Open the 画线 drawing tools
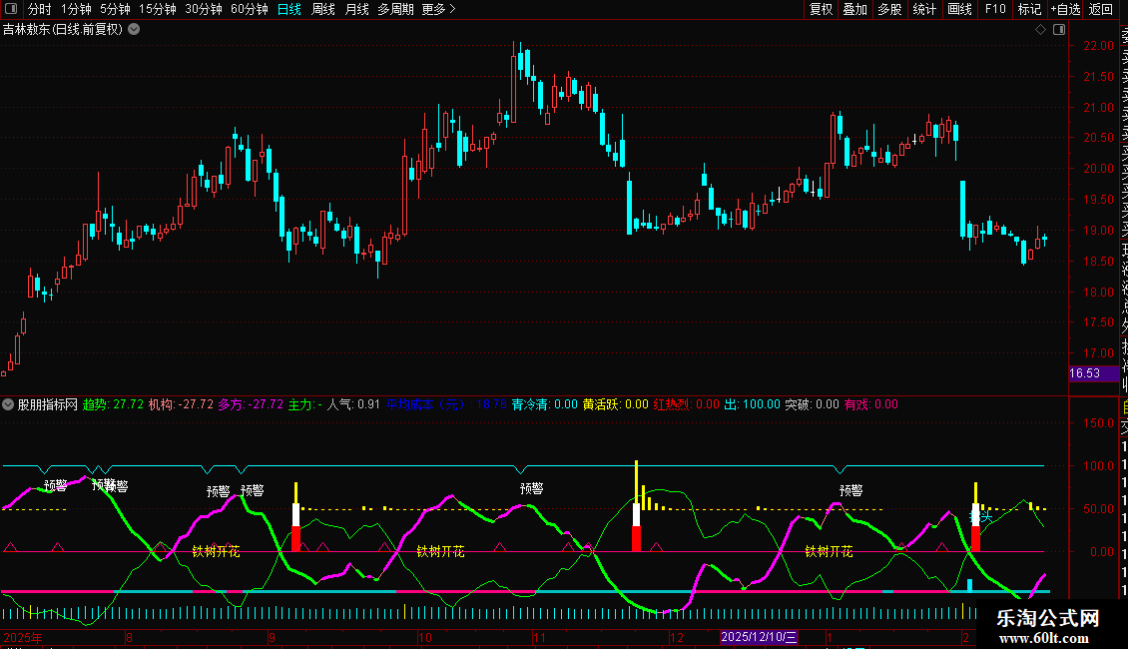1128x649 pixels. click(959, 9)
